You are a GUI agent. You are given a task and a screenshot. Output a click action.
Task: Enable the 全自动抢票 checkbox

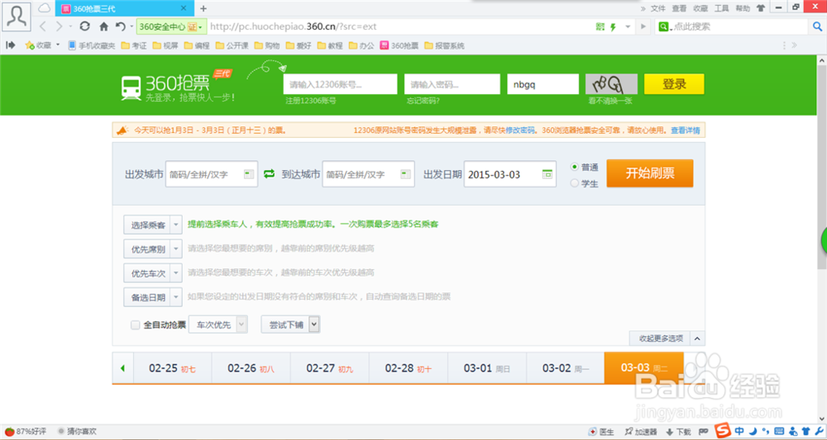[x=135, y=324]
